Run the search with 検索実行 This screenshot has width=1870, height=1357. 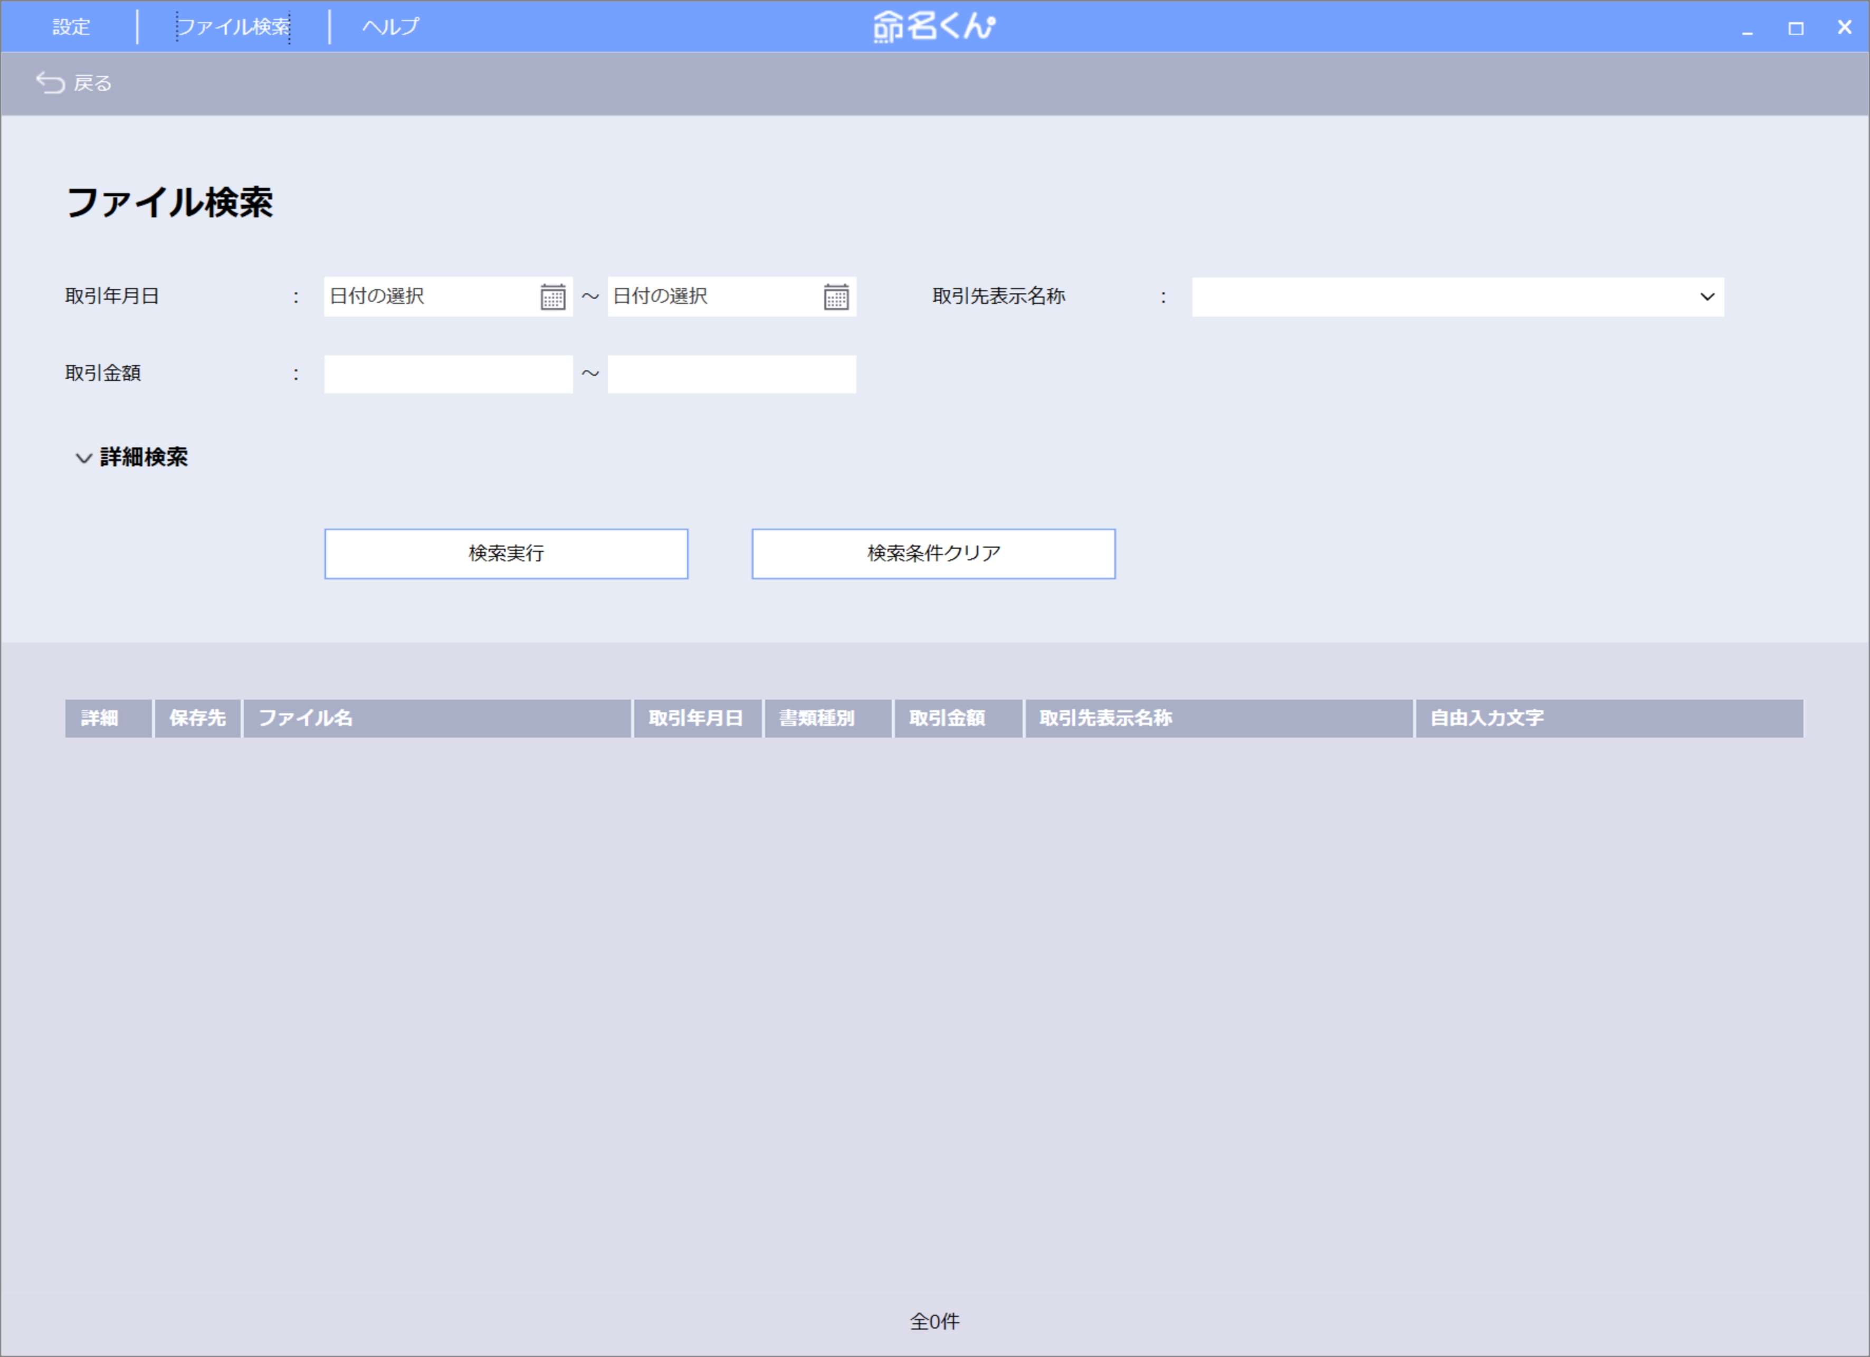coord(506,554)
